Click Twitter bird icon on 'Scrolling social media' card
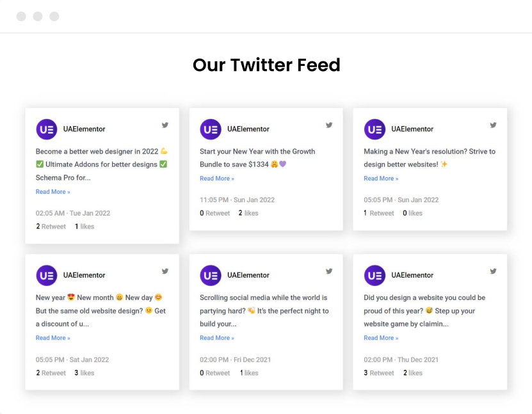The height and width of the screenshot is (414, 532). (329, 271)
